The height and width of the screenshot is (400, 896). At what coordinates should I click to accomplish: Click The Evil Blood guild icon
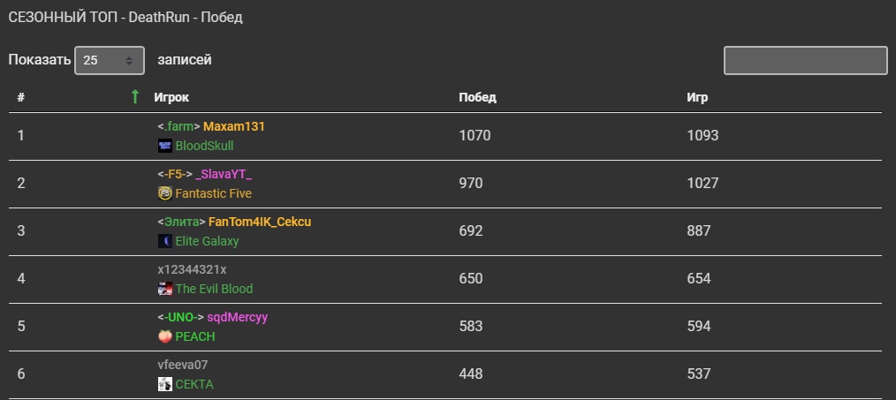pos(164,289)
